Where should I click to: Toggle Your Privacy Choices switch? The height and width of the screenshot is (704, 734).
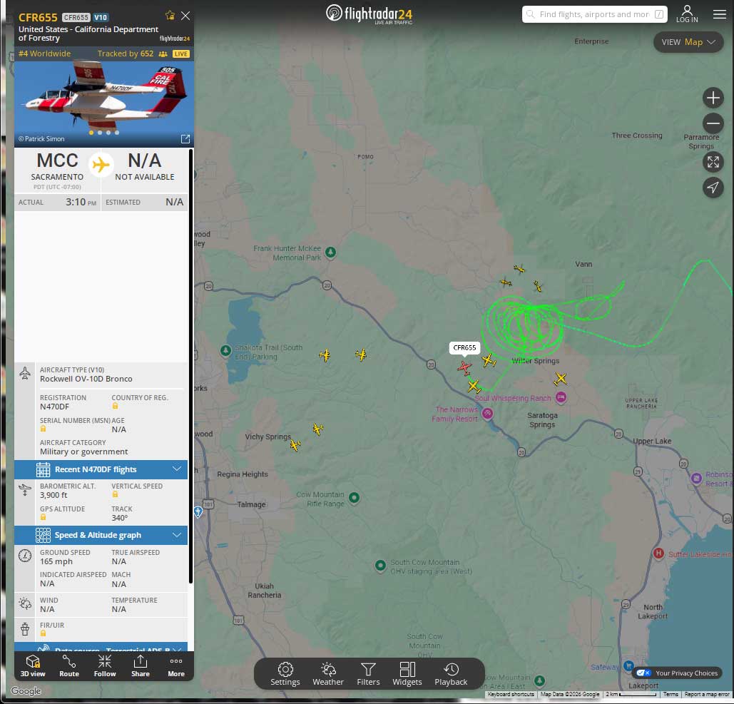pos(643,673)
